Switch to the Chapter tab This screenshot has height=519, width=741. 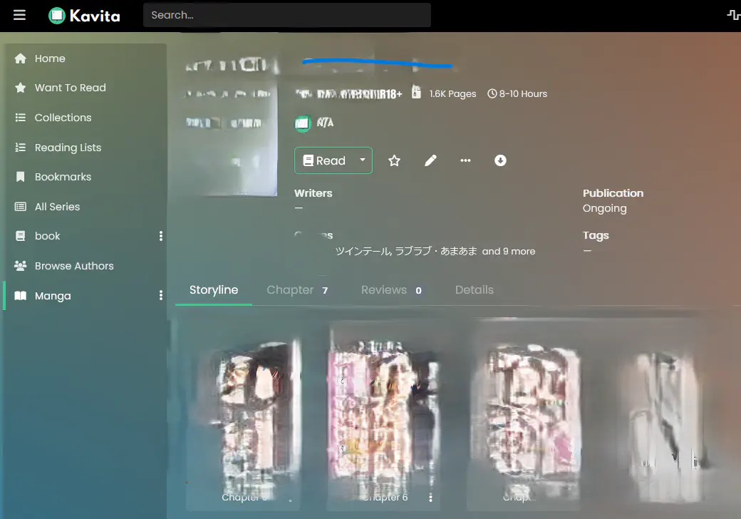[296, 290]
